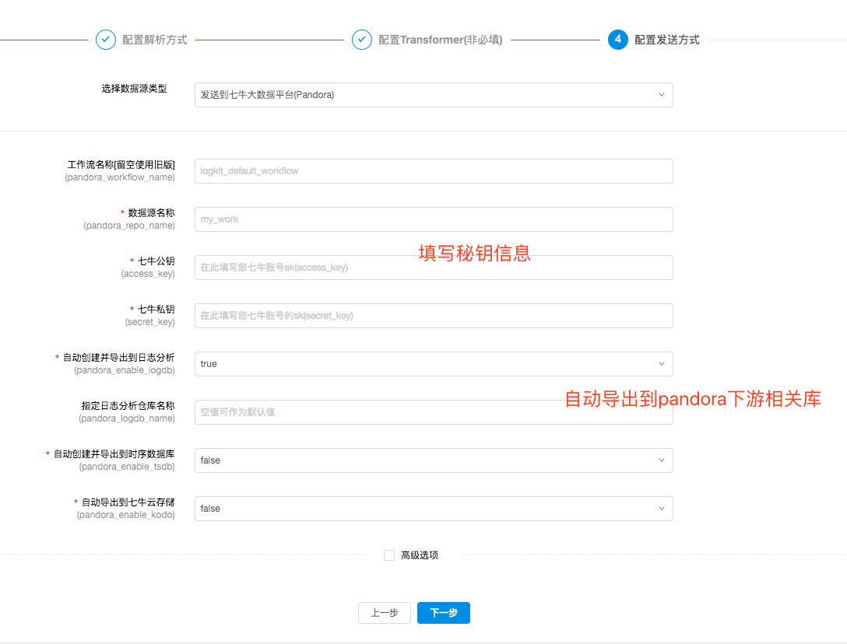Screen dimensions: 847x644
Task: Click the 选择数据源类型 label
Action: coord(134,89)
